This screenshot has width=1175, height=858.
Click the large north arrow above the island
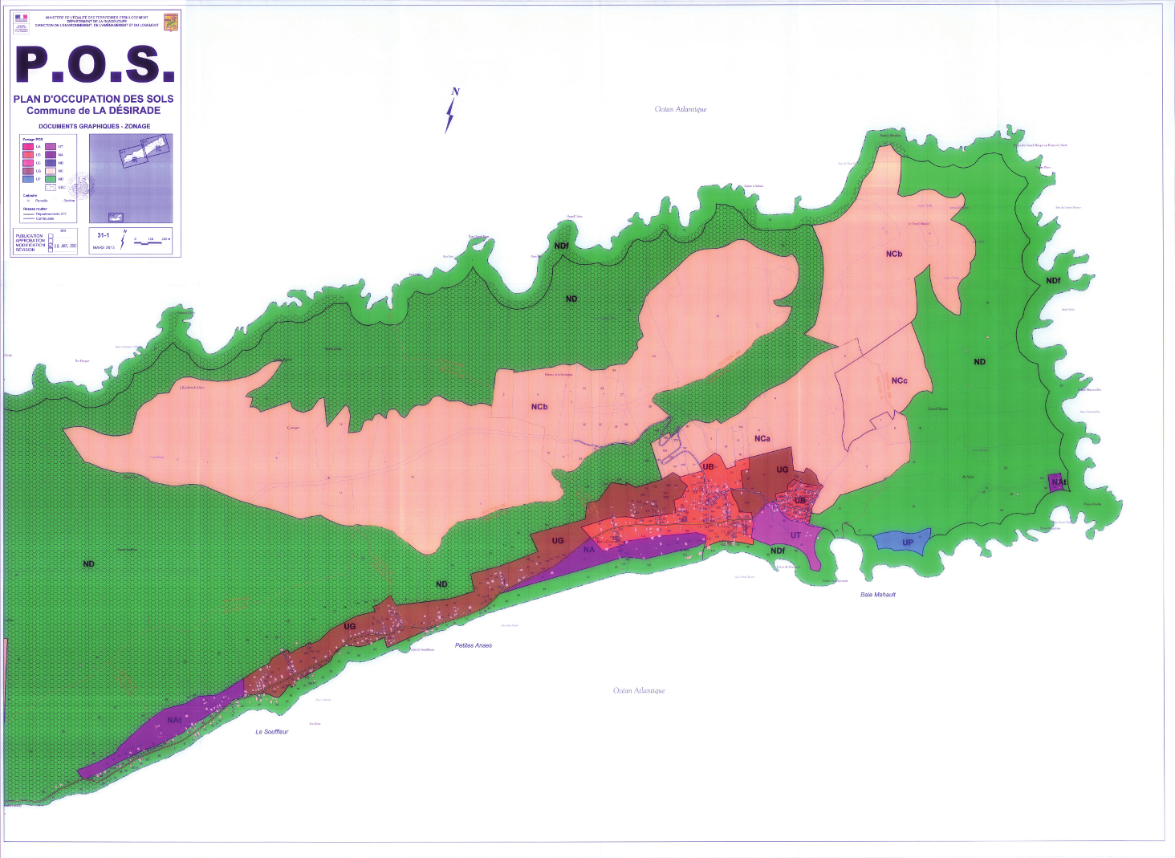[x=452, y=111]
